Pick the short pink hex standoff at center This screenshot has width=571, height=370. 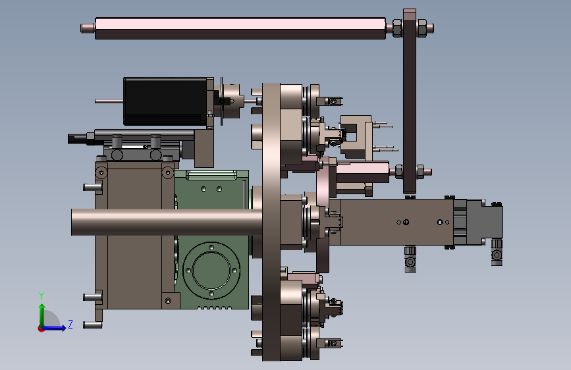(x=362, y=172)
